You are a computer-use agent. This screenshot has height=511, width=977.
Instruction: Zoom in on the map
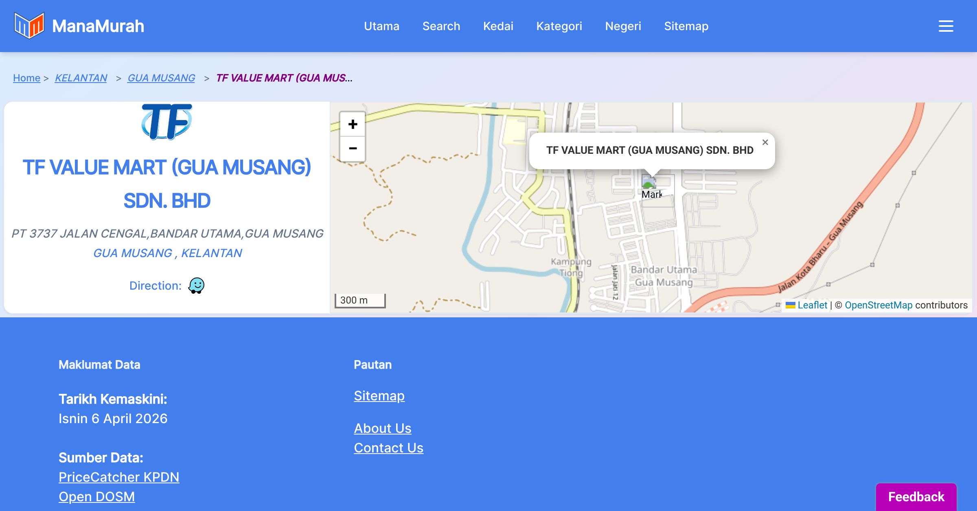pyautogui.click(x=353, y=124)
